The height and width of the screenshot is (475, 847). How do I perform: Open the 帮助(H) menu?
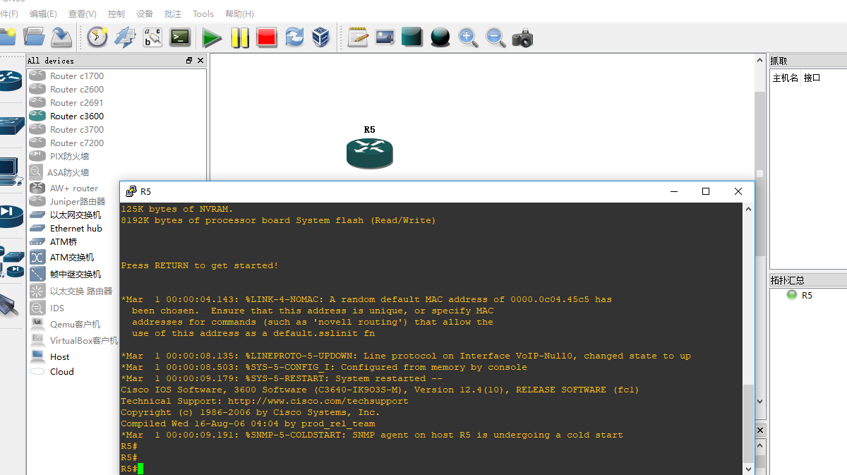click(x=239, y=13)
